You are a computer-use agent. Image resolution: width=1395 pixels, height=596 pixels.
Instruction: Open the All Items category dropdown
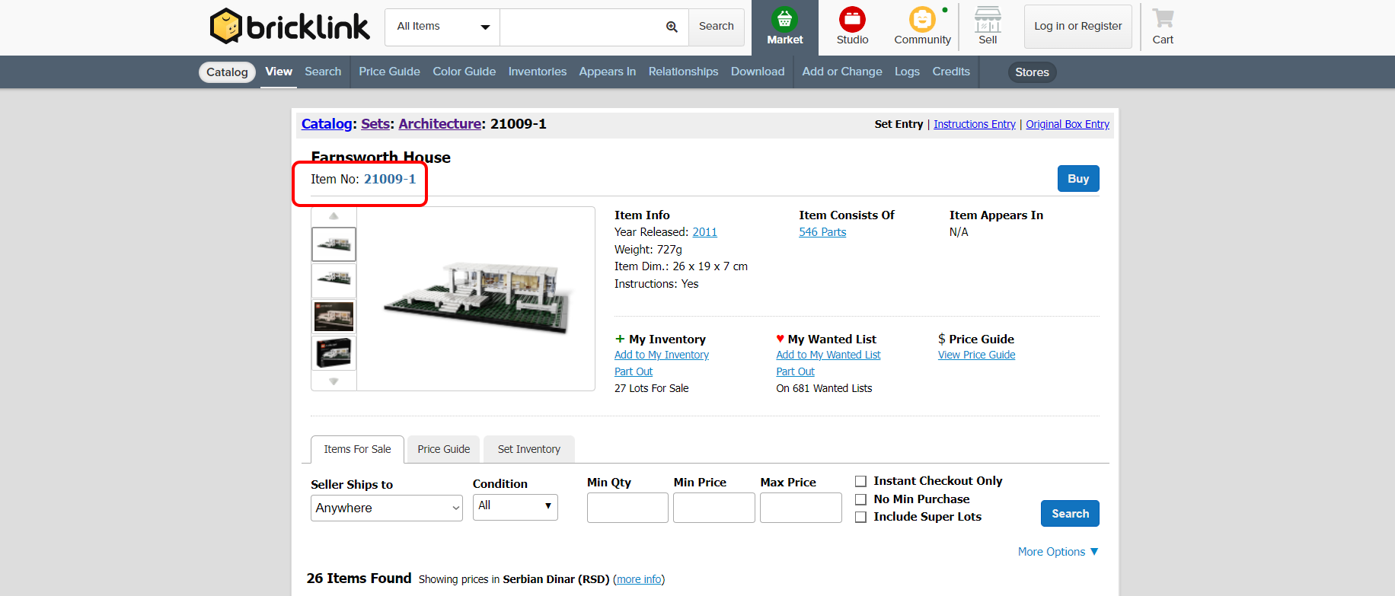[442, 27]
